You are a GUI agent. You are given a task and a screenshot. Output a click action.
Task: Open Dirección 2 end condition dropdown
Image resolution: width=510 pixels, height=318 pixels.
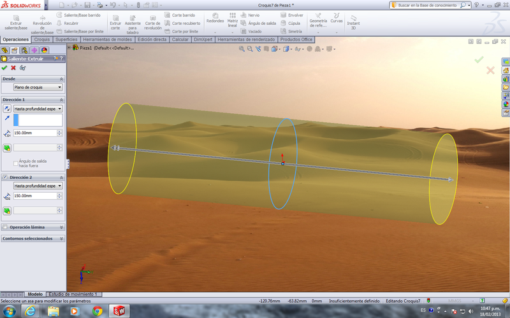[38, 186]
